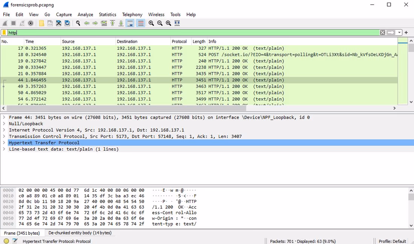This screenshot has width=414, height=244.
Task: Sort packets by the No. column
Action: (12, 41)
